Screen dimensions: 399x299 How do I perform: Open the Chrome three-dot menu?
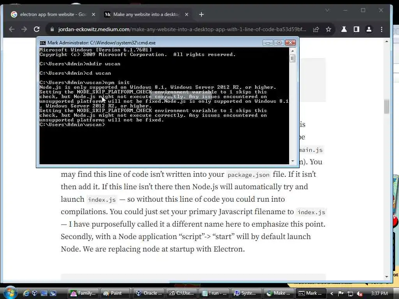[x=381, y=29]
